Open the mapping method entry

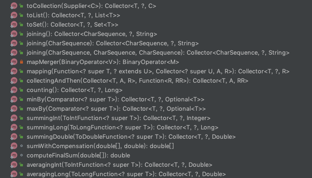[x=158, y=71]
